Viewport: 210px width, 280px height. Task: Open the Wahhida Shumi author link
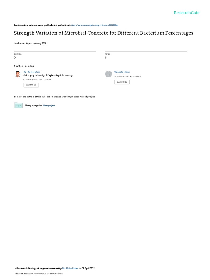click(x=122, y=72)
